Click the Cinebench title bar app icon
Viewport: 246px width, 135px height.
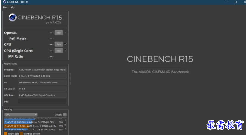coord(4,2)
